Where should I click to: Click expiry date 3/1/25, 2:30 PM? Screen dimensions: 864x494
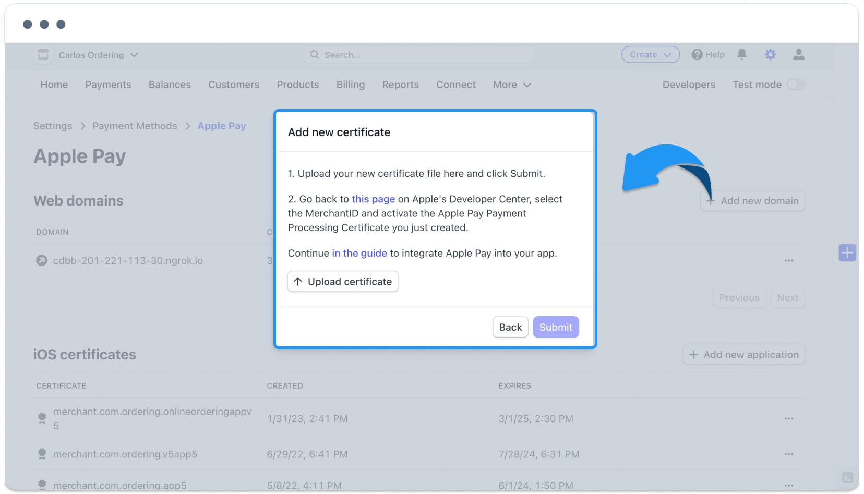(536, 419)
